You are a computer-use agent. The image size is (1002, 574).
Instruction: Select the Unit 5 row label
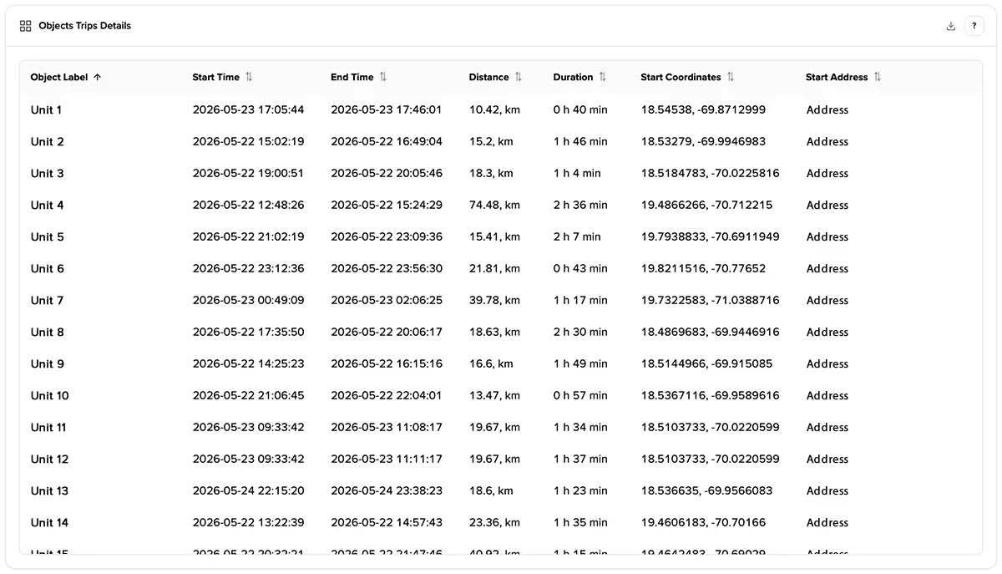click(x=48, y=237)
